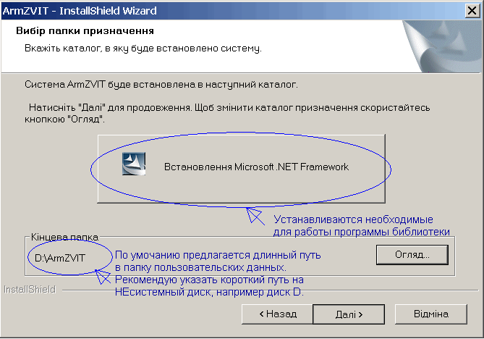Open folder browser via Огляд button

point(412,255)
